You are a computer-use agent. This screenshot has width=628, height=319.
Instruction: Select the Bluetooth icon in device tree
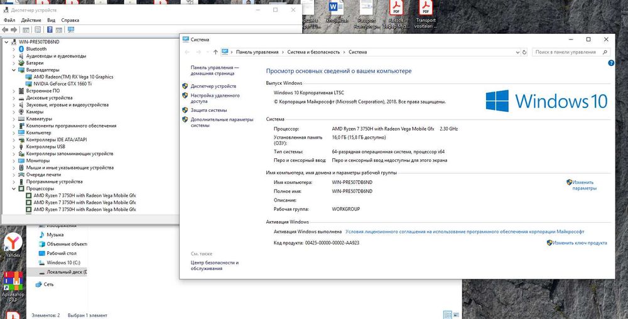click(21, 49)
